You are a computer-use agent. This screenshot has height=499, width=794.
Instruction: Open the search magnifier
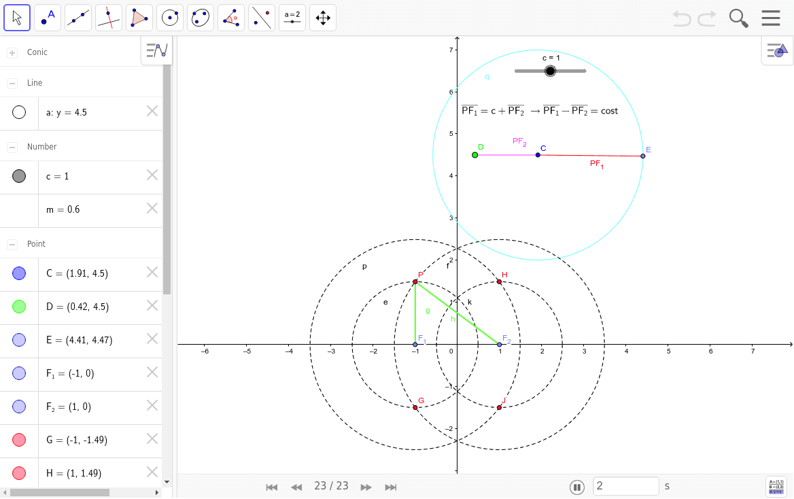click(x=739, y=18)
